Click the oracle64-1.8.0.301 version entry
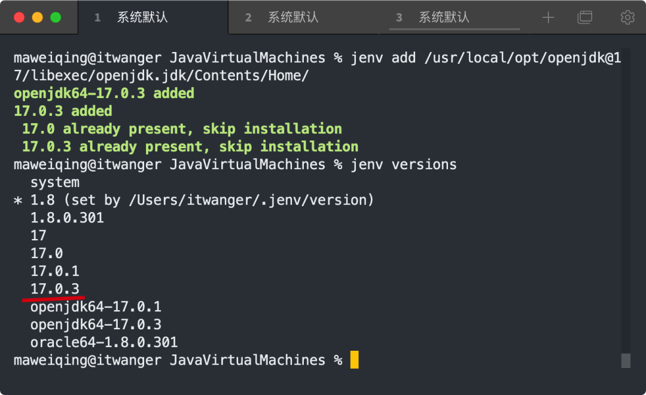 click(104, 342)
